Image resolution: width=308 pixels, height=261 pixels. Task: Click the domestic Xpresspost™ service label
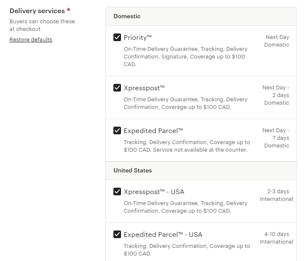[x=144, y=88]
